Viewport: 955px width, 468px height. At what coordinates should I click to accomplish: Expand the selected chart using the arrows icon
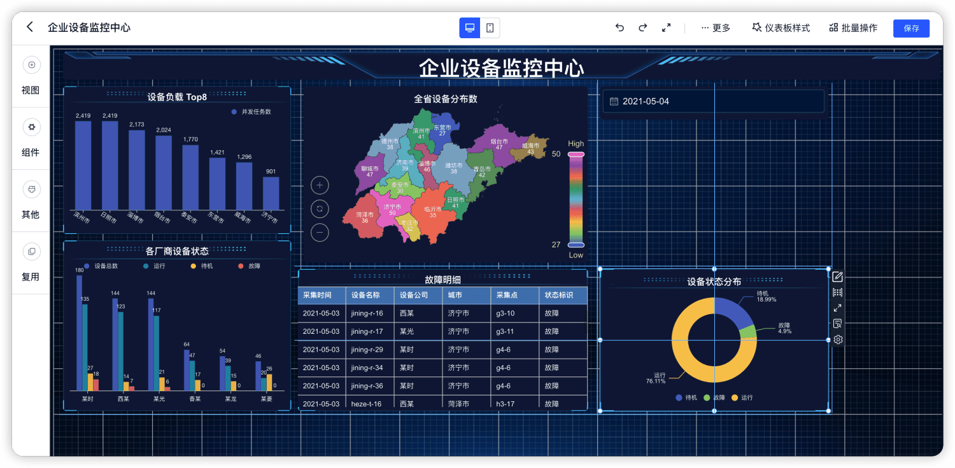[x=837, y=308]
